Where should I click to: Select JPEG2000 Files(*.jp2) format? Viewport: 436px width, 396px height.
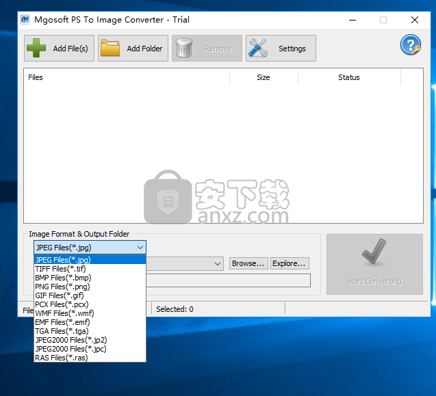(90, 340)
